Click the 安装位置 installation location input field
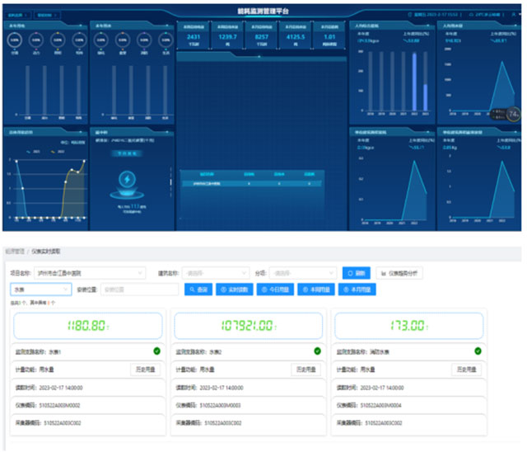This screenshot has width=527, height=452. [x=139, y=290]
